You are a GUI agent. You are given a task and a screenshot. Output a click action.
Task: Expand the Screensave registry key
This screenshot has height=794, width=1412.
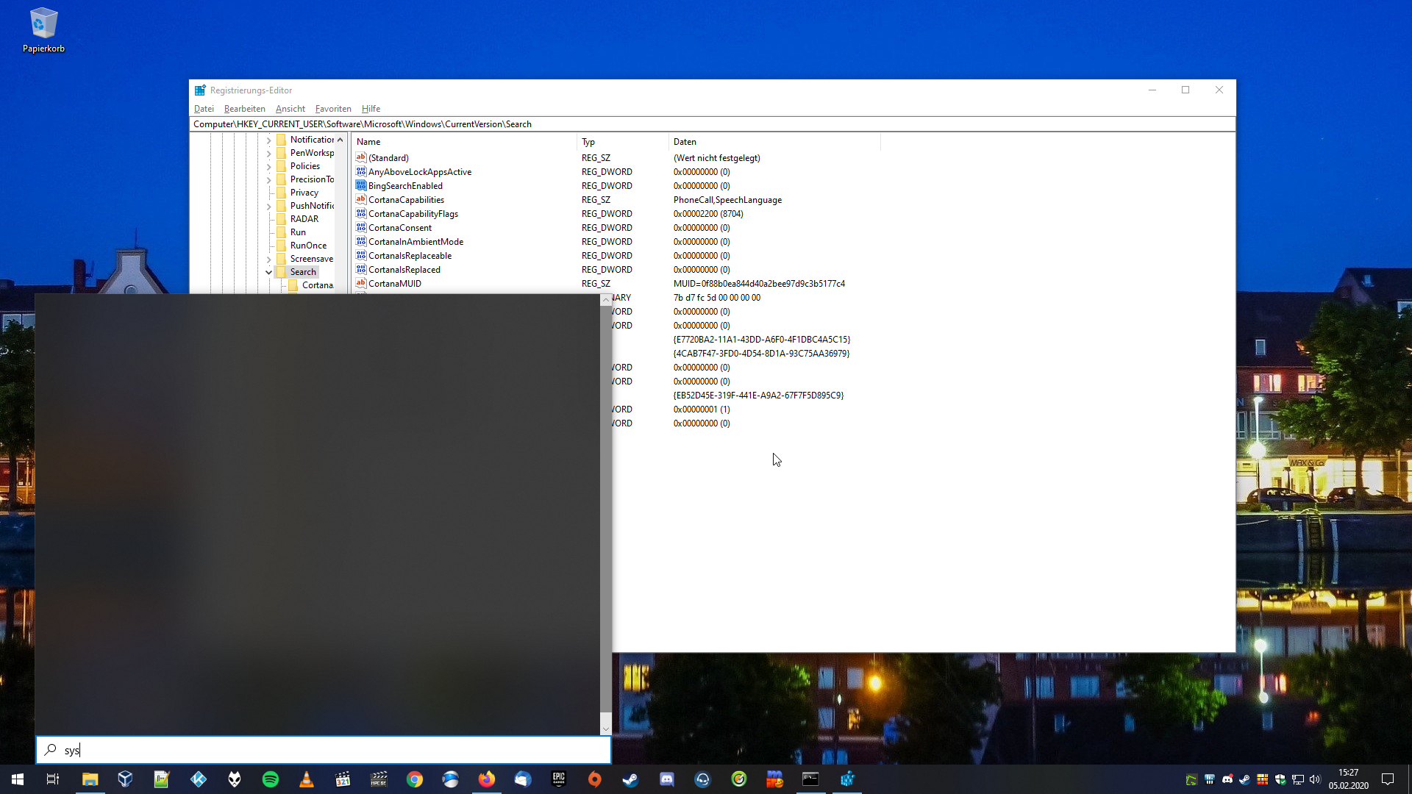pyautogui.click(x=269, y=260)
